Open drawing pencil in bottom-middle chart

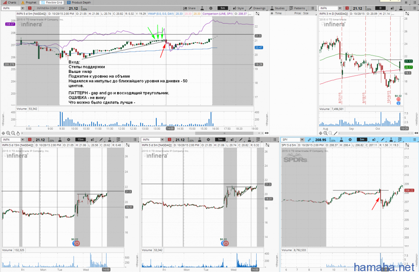[x=240, y=140]
